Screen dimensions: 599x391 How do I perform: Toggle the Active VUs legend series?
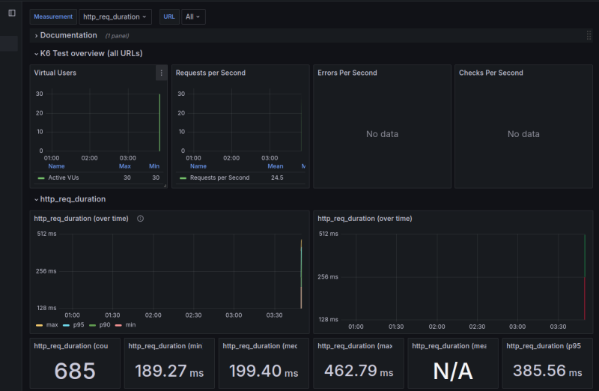click(x=63, y=178)
